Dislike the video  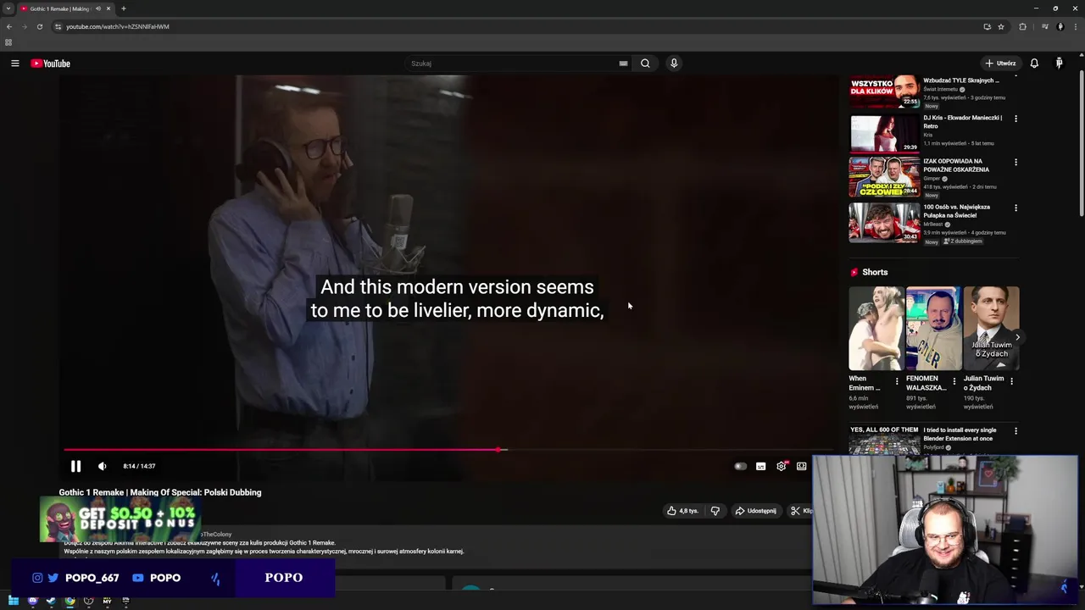pyautogui.click(x=715, y=511)
